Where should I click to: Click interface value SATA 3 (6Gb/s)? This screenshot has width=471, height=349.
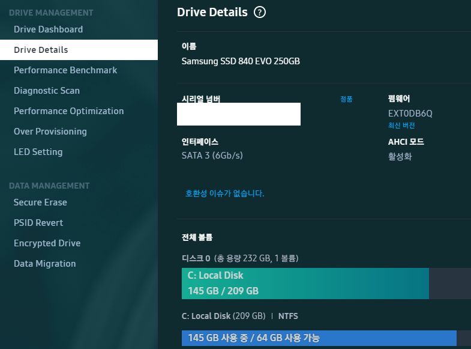(x=212, y=156)
